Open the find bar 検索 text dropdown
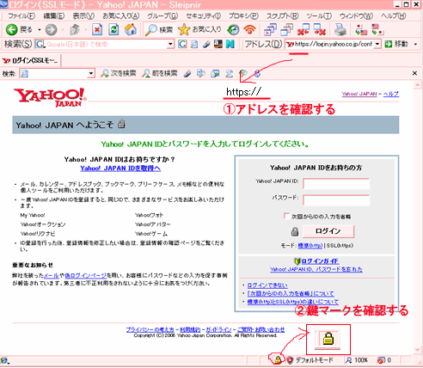The width and height of the screenshot is (423, 368). [91, 73]
